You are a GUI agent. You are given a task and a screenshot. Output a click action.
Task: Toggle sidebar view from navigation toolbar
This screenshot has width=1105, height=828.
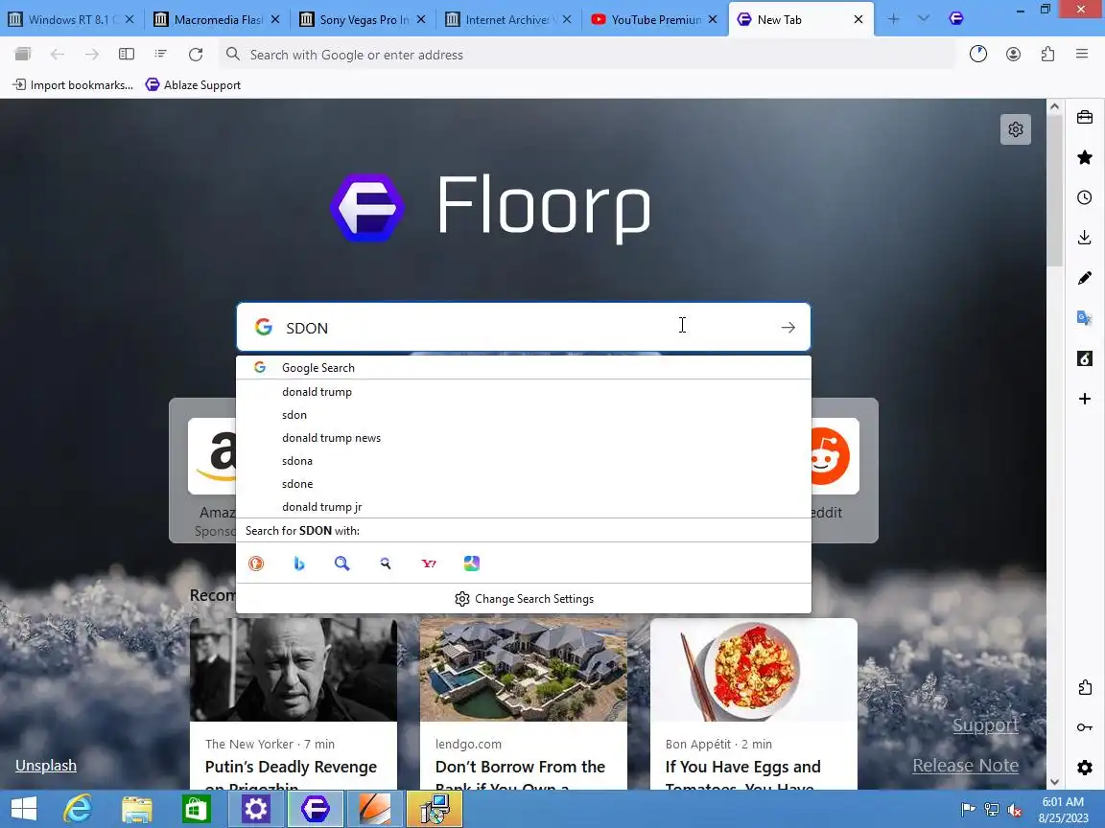coord(127,55)
